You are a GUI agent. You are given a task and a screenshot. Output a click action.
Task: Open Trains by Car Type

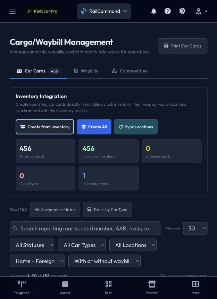(x=107, y=209)
